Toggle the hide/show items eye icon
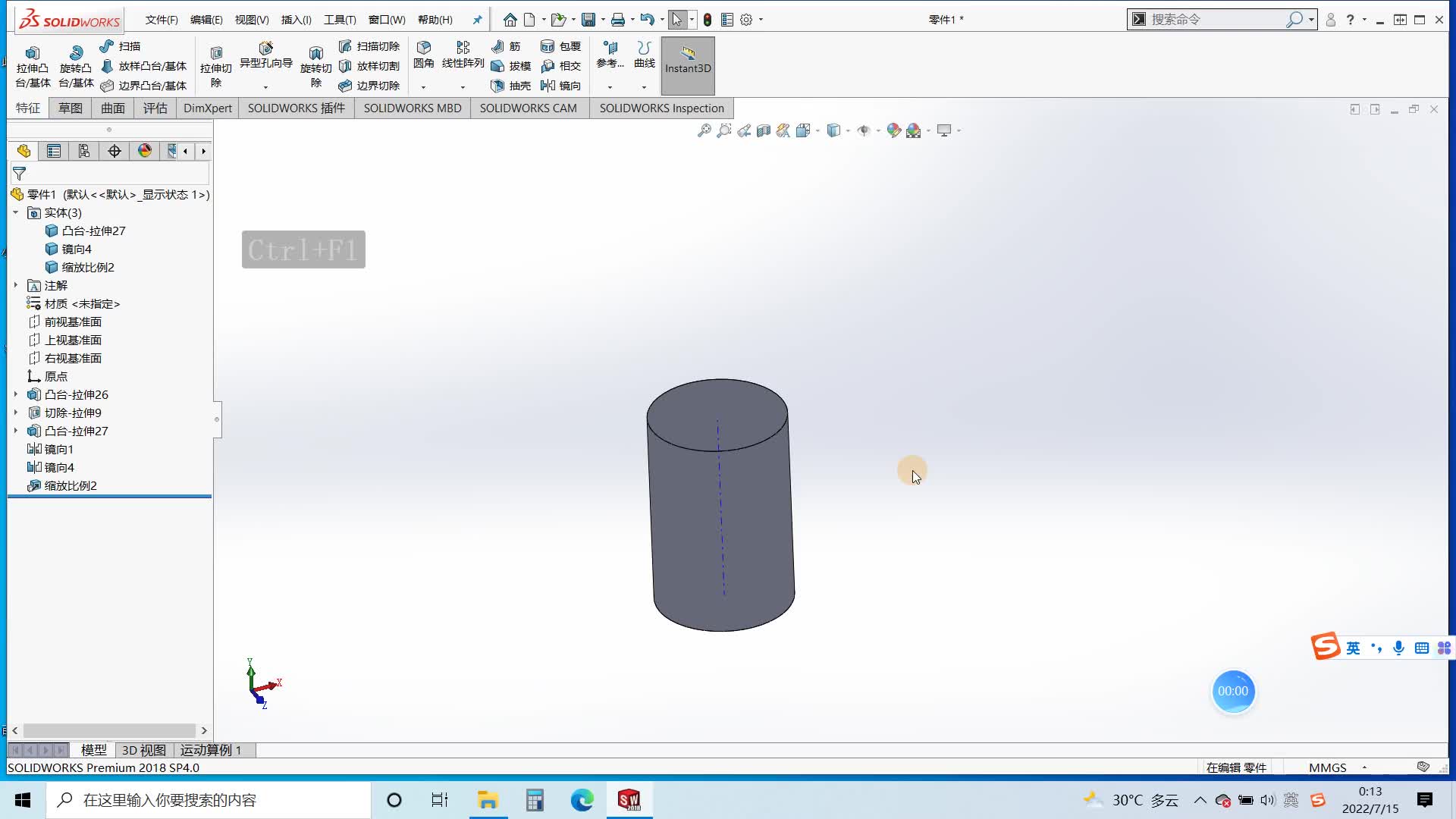The height and width of the screenshot is (819, 1456). 863,130
